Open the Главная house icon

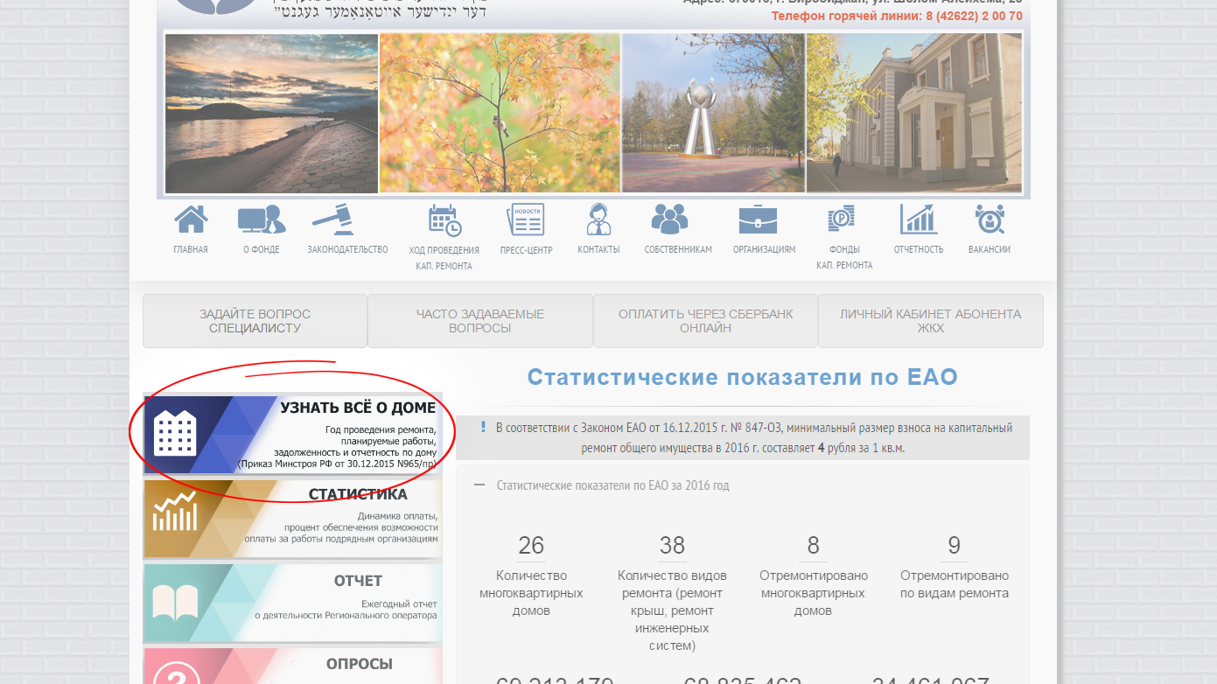191,219
